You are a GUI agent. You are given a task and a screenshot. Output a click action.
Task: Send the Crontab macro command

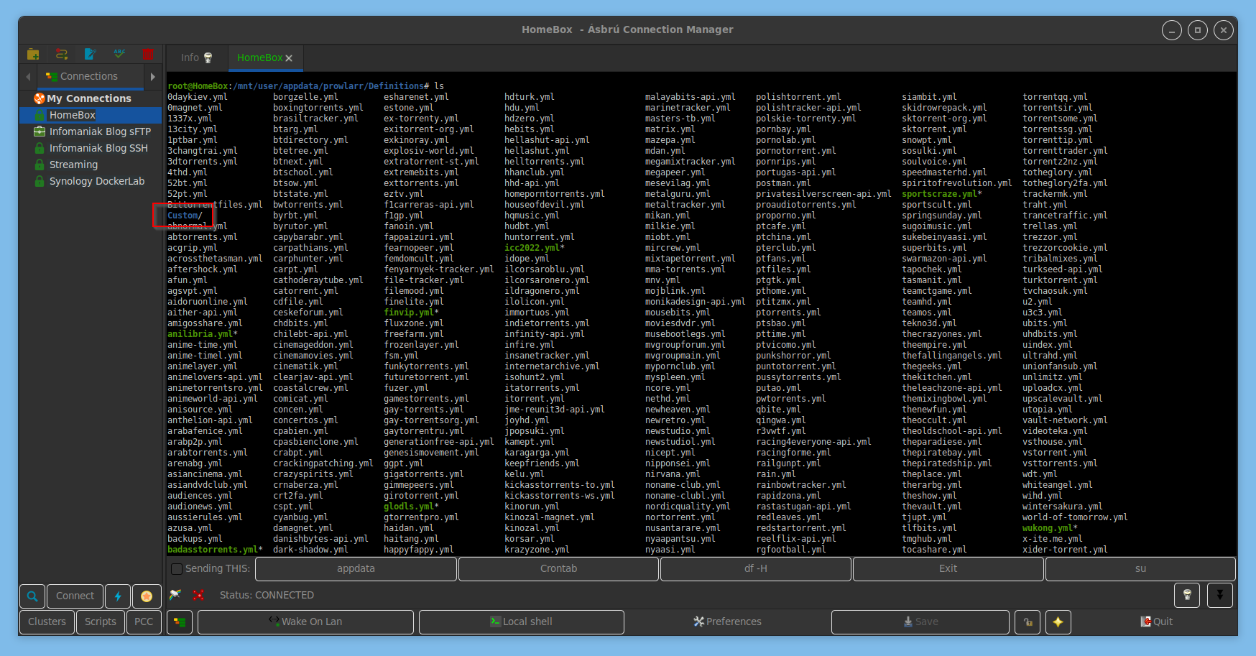click(x=558, y=569)
